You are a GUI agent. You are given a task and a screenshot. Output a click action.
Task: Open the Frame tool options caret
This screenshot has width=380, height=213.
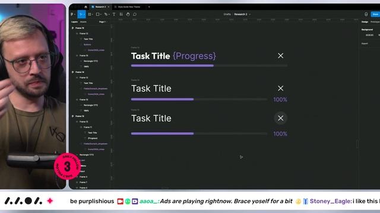[x=93, y=14]
